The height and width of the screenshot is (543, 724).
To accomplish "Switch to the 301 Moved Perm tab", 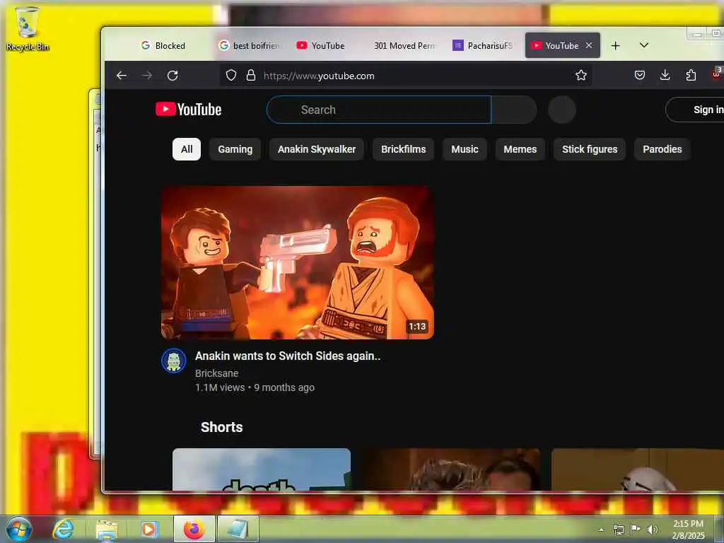I will (x=404, y=46).
